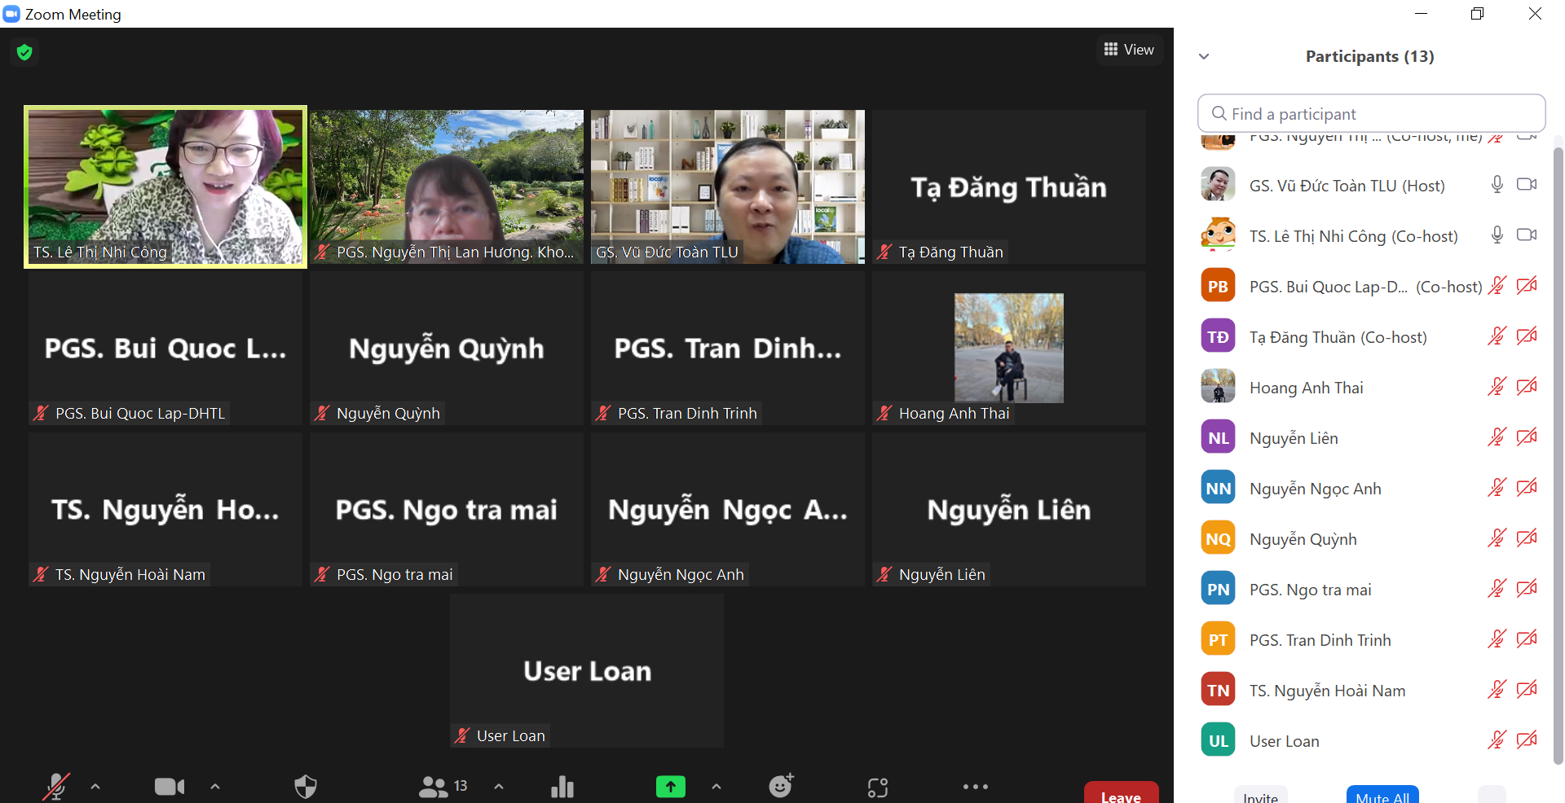Click the Find a participant search field
Viewport: 1565px width, 803px height.
click(1371, 114)
